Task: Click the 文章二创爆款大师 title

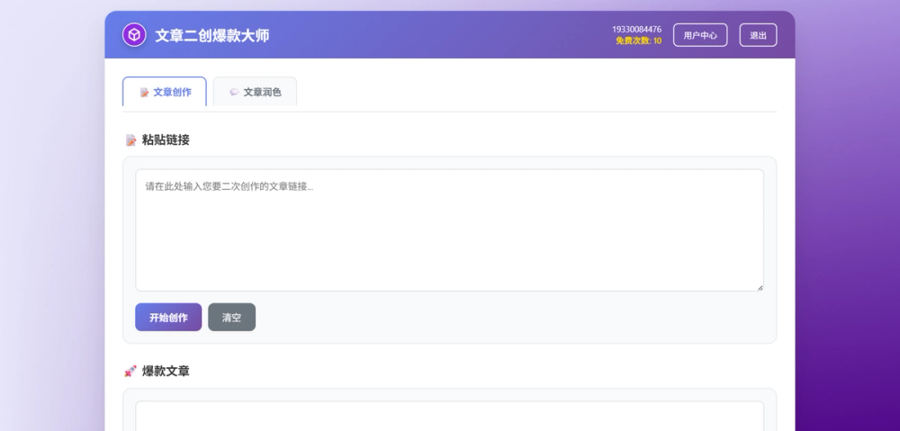Action: pos(212,36)
